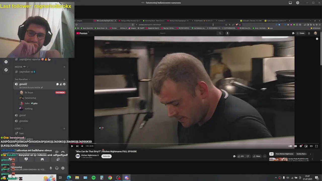Edit genel2 channel settings gear
The width and height of the screenshot is (322, 181).
click(x=64, y=84)
